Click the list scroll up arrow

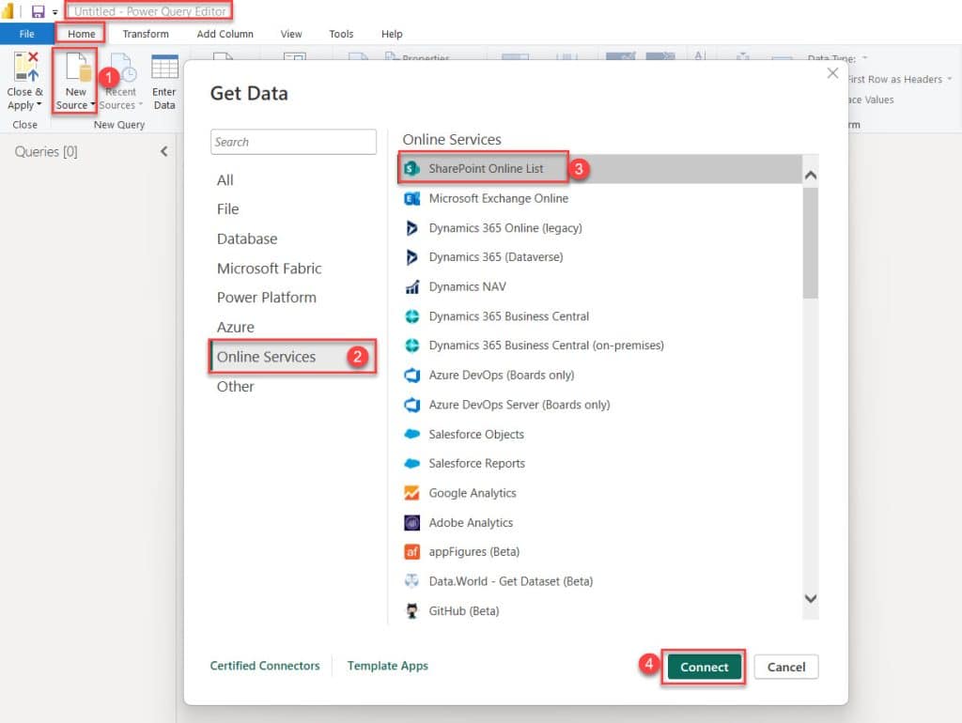coord(811,176)
